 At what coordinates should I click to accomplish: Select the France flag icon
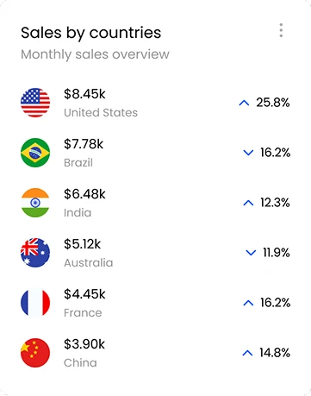tap(35, 303)
